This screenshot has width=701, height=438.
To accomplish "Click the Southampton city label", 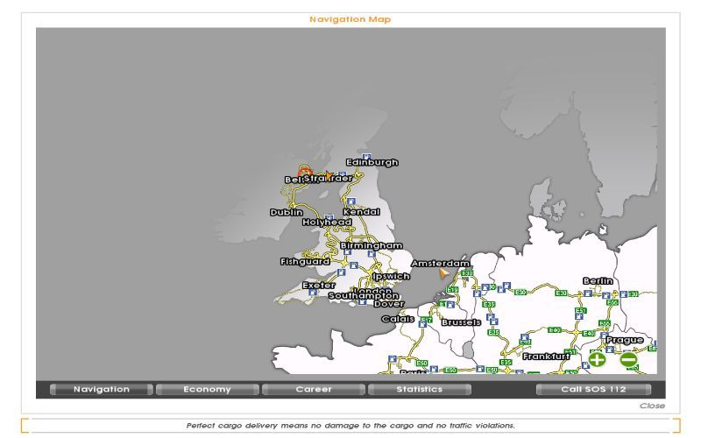I will (364, 295).
